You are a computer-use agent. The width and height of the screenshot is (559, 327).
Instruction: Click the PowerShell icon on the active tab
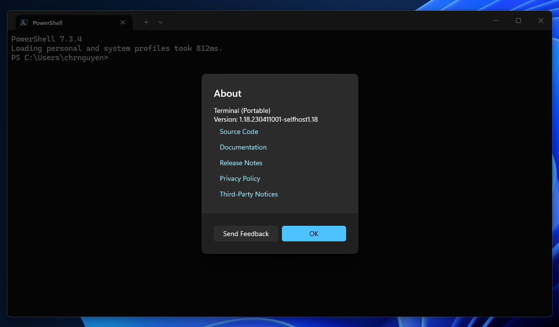[23, 22]
